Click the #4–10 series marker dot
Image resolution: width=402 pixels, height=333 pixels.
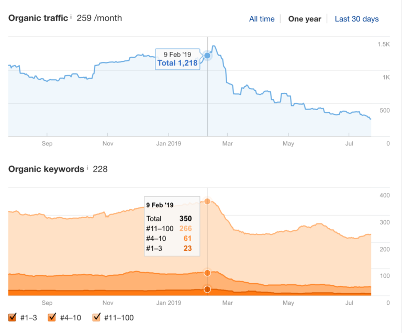tap(207, 273)
